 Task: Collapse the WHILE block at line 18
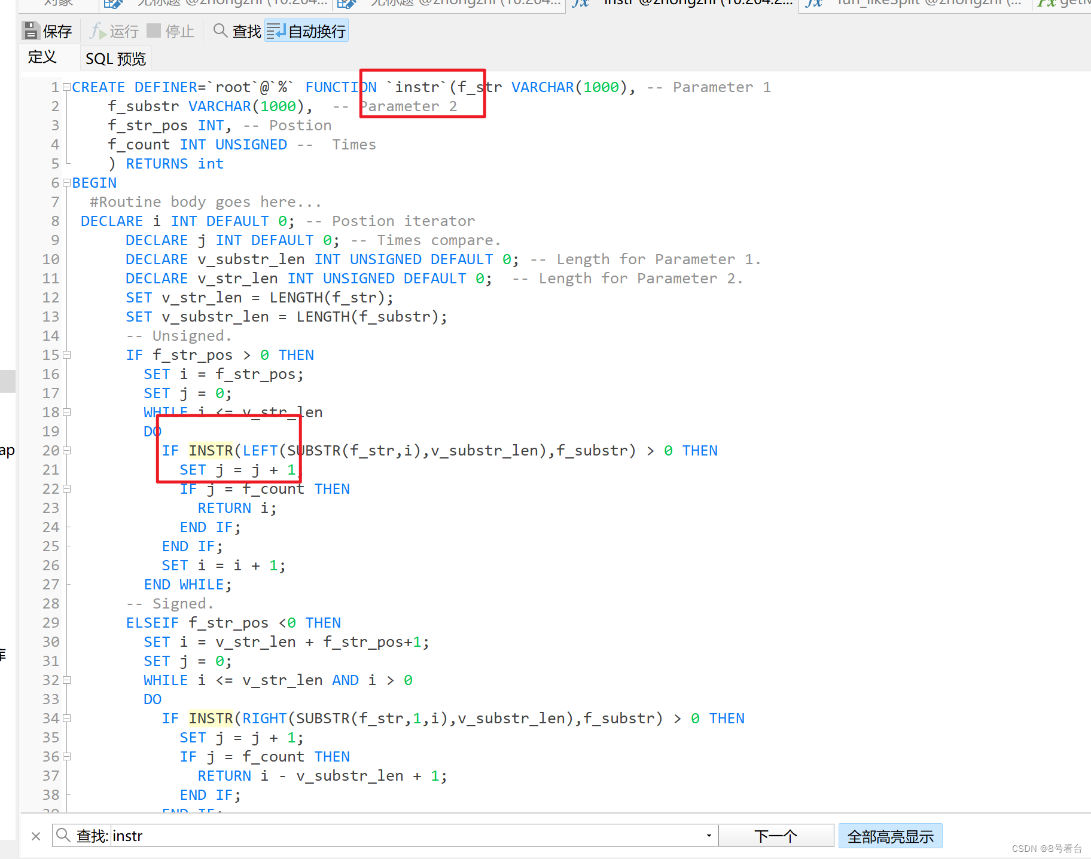(66, 412)
